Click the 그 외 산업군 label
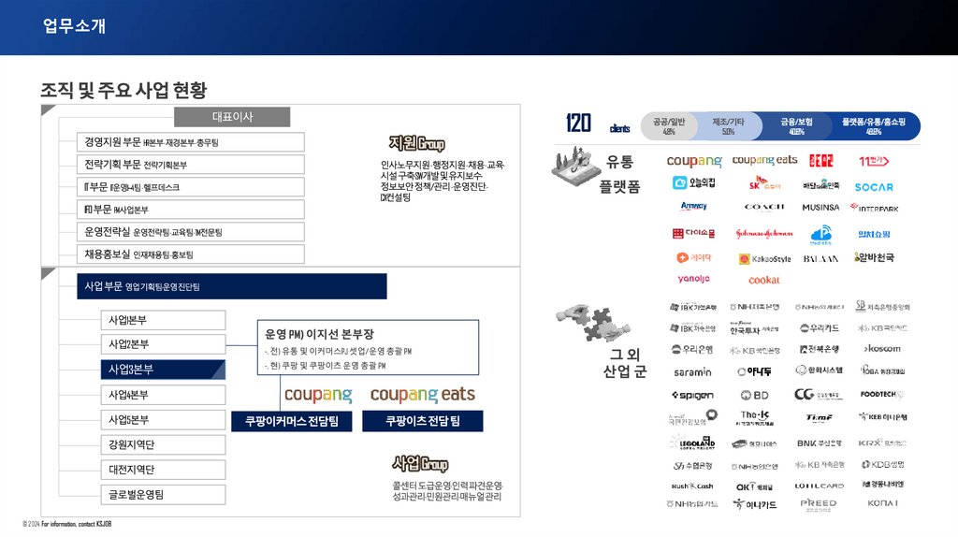This screenshot has height=537, width=958. point(624,363)
